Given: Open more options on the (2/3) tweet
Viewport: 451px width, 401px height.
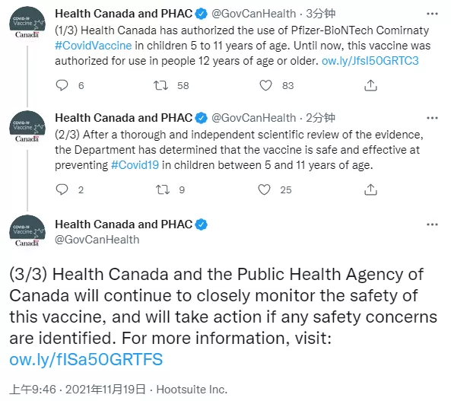Looking at the screenshot, I should coord(432,118).
